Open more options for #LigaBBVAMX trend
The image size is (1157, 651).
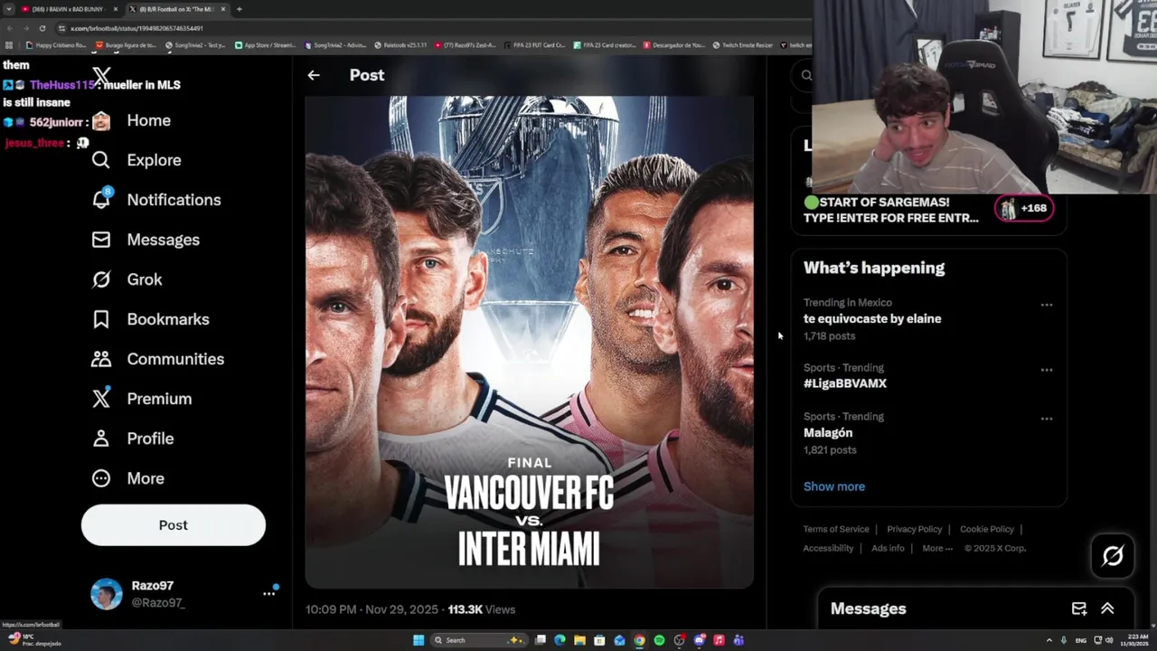(1047, 370)
